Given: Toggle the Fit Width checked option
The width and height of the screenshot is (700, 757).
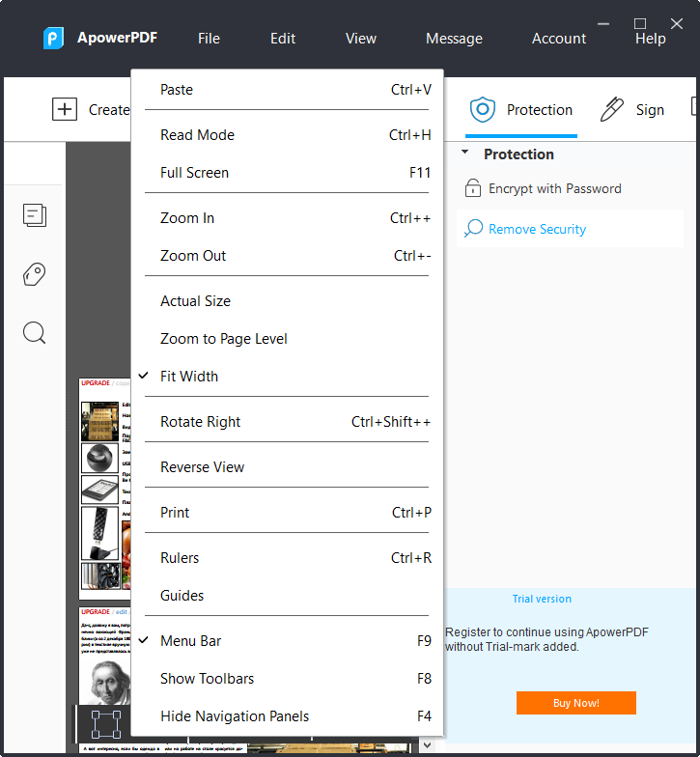Looking at the screenshot, I should pyautogui.click(x=189, y=377).
